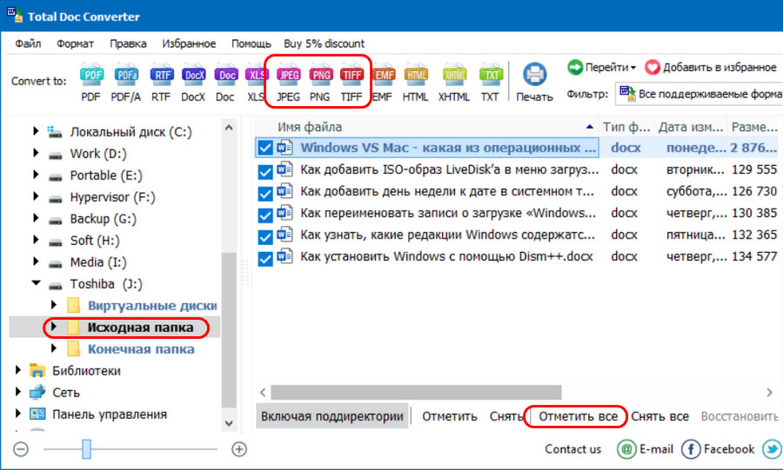This screenshot has height=470, width=783.
Task: Uncheck the Windows VS Mac file checkbox
Action: 265,148
